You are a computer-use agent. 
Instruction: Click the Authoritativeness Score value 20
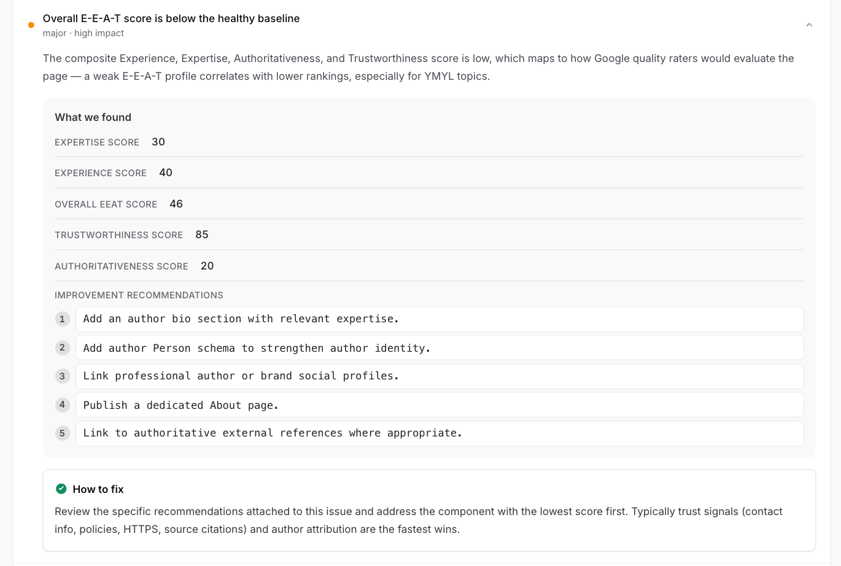(x=207, y=266)
